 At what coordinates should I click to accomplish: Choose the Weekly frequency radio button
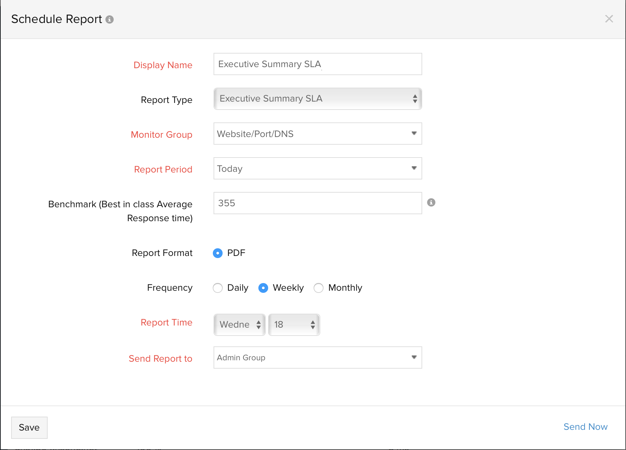pyautogui.click(x=263, y=288)
